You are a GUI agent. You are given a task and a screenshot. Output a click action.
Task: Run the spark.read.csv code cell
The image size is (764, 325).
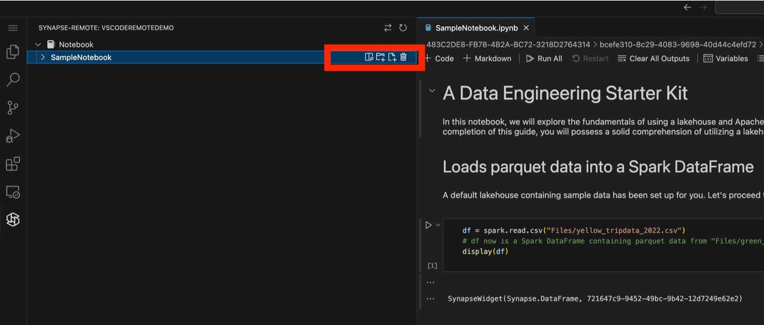point(429,225)
